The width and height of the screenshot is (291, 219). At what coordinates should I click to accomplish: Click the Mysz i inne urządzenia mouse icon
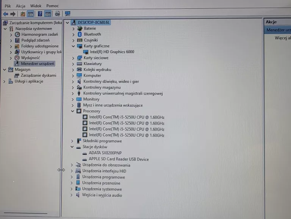(79, 105)
